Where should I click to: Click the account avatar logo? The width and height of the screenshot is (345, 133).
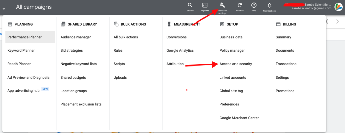338,7
